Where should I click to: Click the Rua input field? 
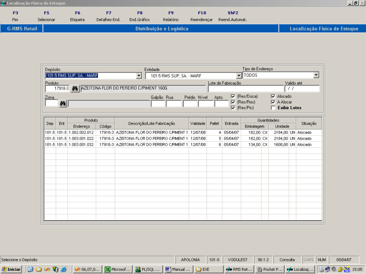(x=174, y=104)
